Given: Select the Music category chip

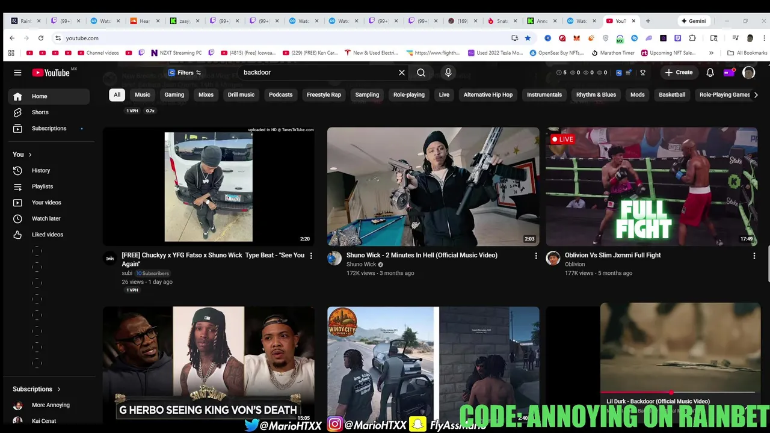Looking at the screenshot, I should (x=143, y=95).
